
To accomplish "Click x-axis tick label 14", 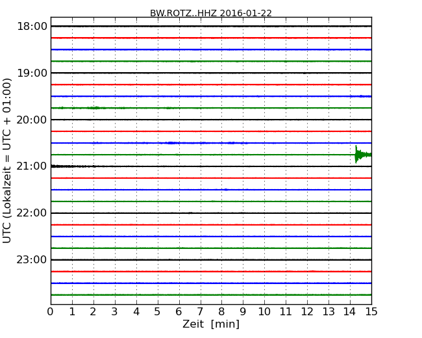I will coord(350,312).
